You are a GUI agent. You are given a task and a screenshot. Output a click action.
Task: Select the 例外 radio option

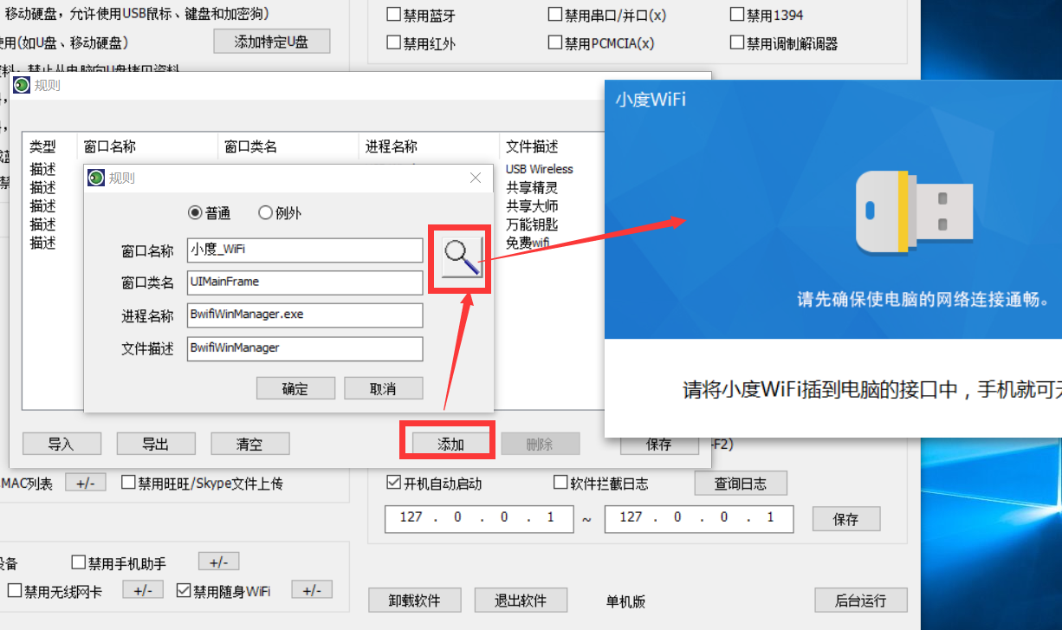coord(279,212)
